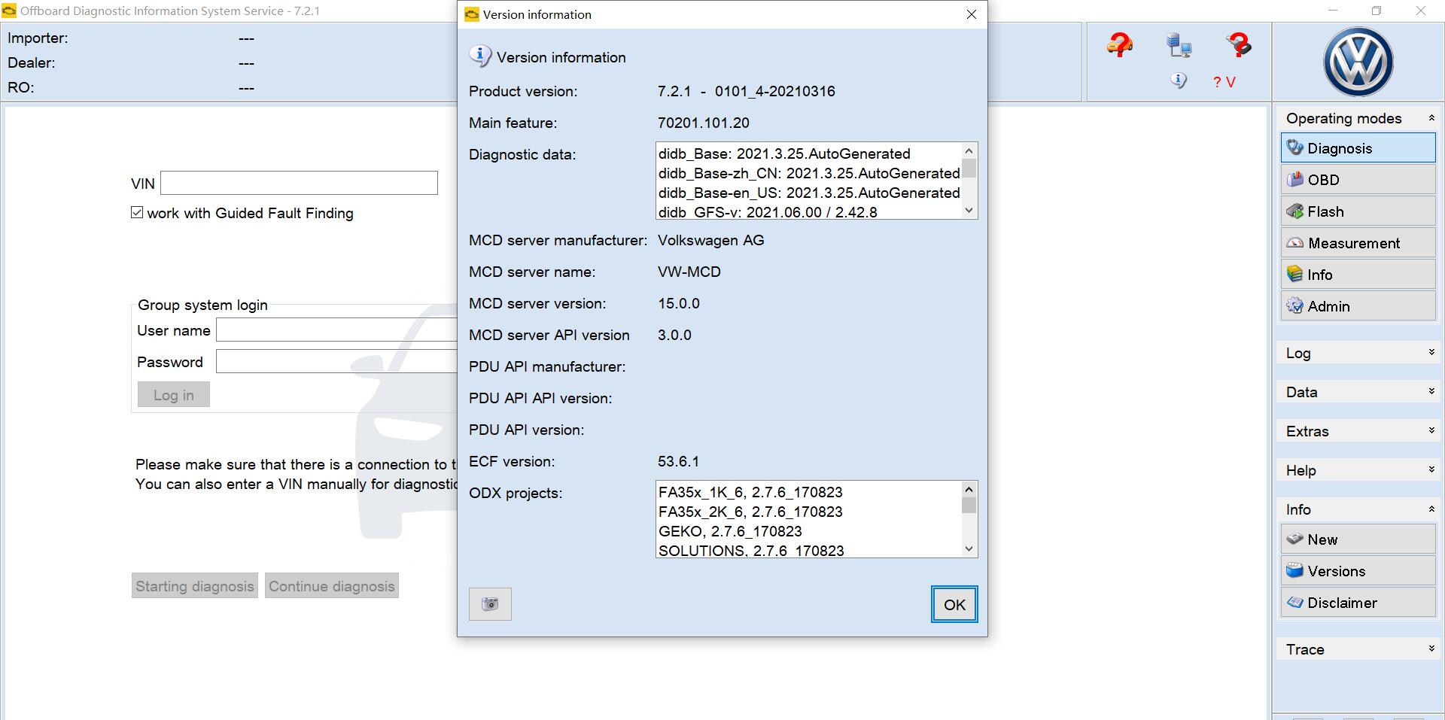This screenshot has width=1445, height=720.
Task: Expand the Data section
Action: coord(1358,392)
